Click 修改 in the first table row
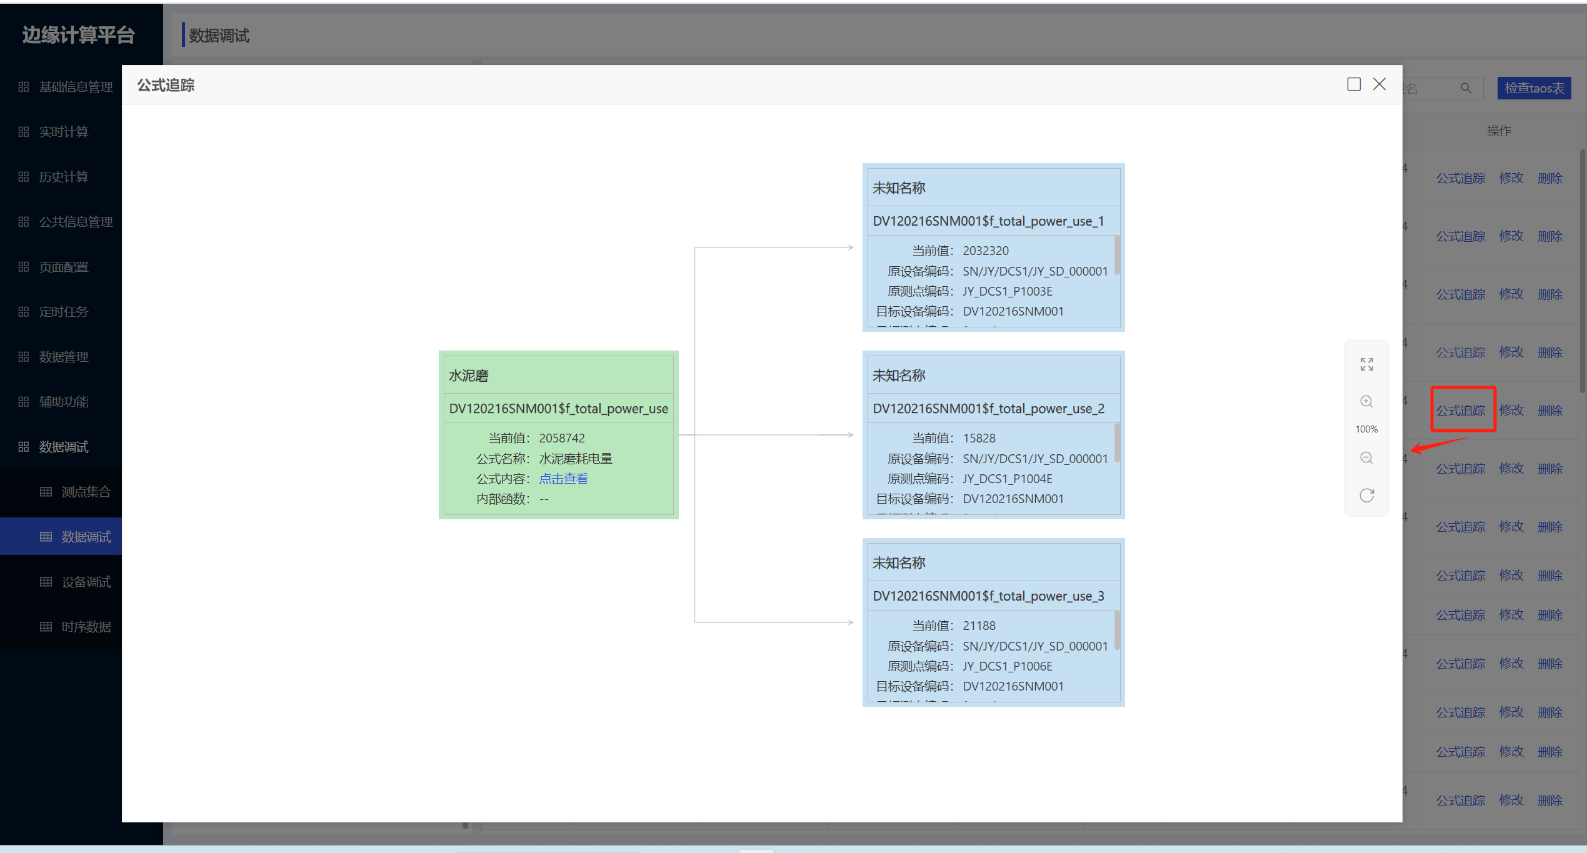 pyautogui.click(x=1511, y=178)
